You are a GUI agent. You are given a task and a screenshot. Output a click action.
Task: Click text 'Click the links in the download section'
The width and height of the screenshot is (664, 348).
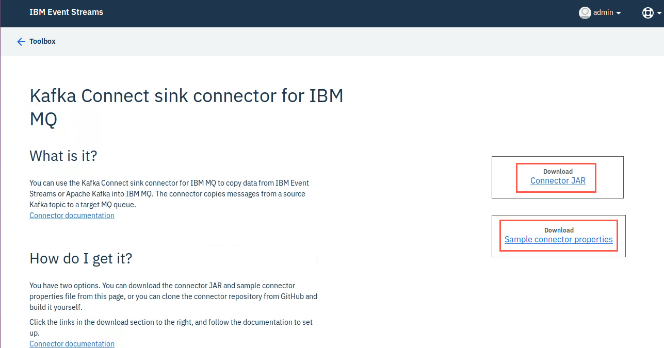[171, 327]
